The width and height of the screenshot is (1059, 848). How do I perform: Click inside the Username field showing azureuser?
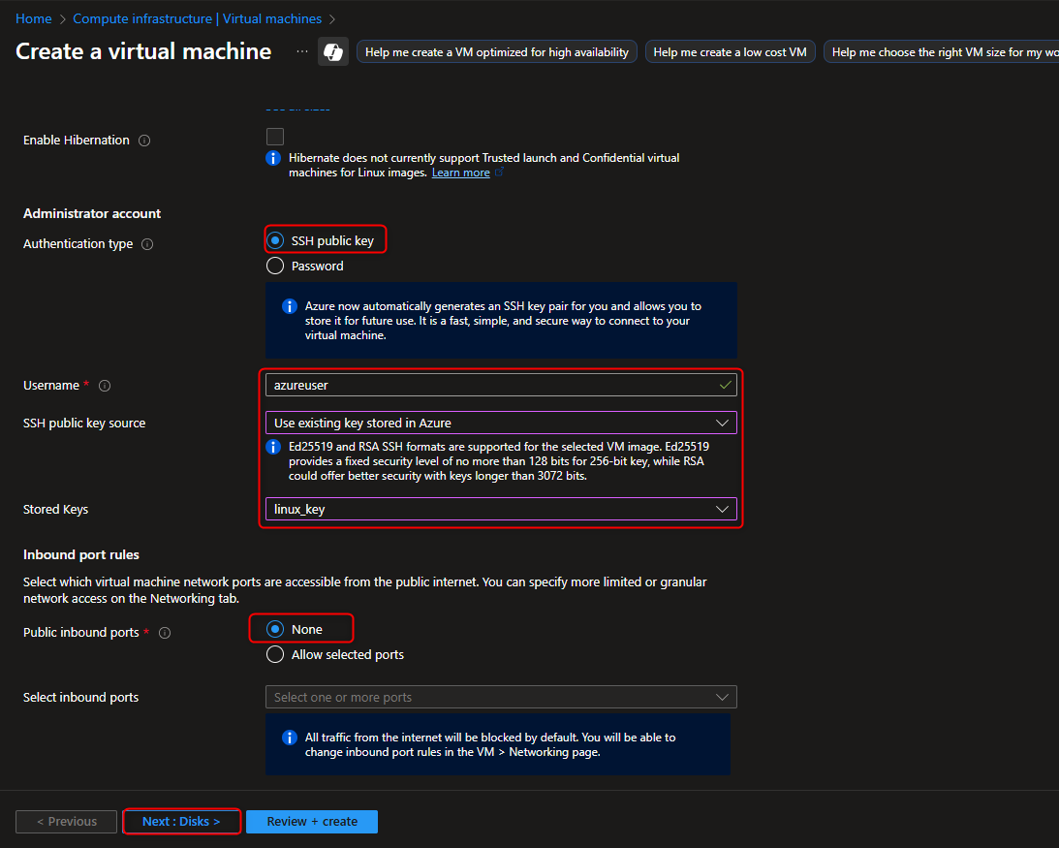pos(494,385)
